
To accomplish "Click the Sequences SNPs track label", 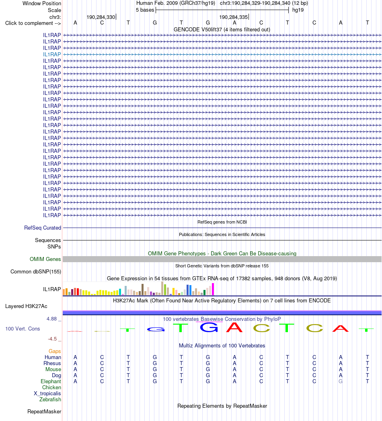I will coord(48,243).
